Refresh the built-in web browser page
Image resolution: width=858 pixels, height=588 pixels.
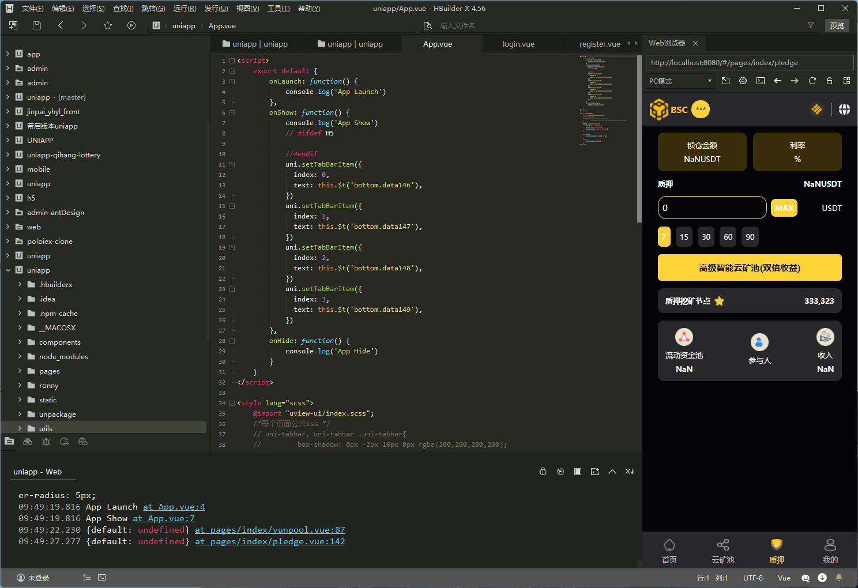[x=812, y=81]
